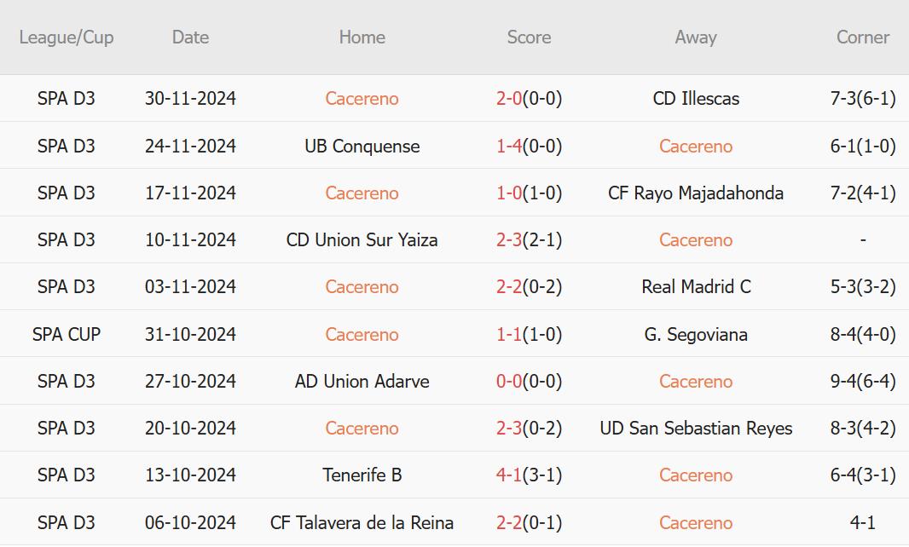Click the CF Rayo Majadahonda team name
This screenshot has width=909, height=547.
click(x=696, y=193)
